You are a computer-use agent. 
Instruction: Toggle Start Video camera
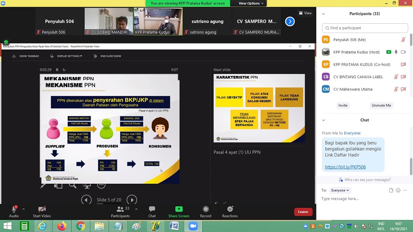click(42, 209)
